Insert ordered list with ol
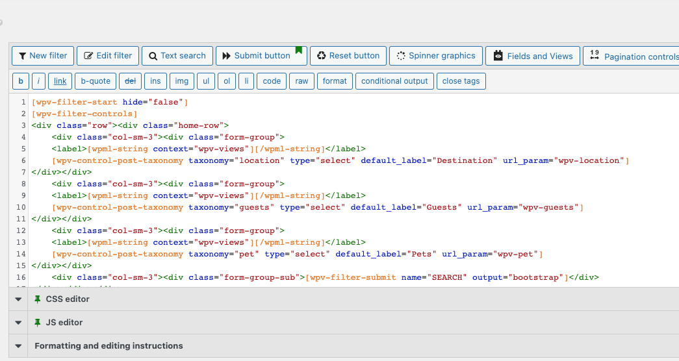The height and width of the screenshot is (361, 679). tap(227, 81)
